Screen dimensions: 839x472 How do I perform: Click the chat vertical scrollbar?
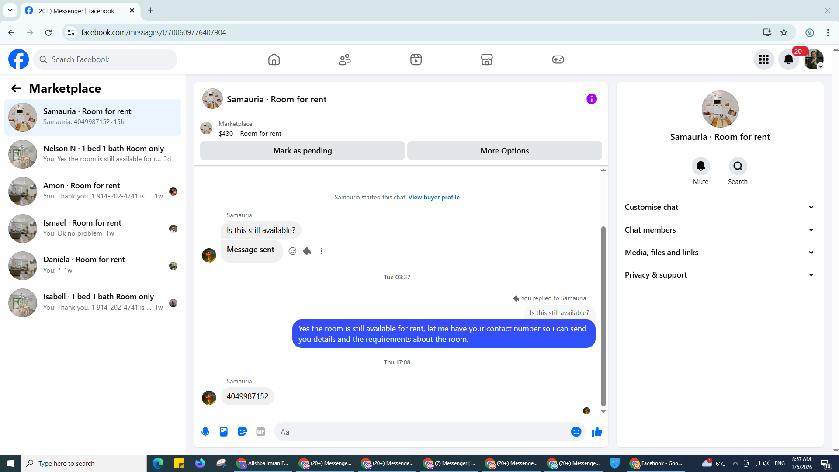tap(603, 315)
